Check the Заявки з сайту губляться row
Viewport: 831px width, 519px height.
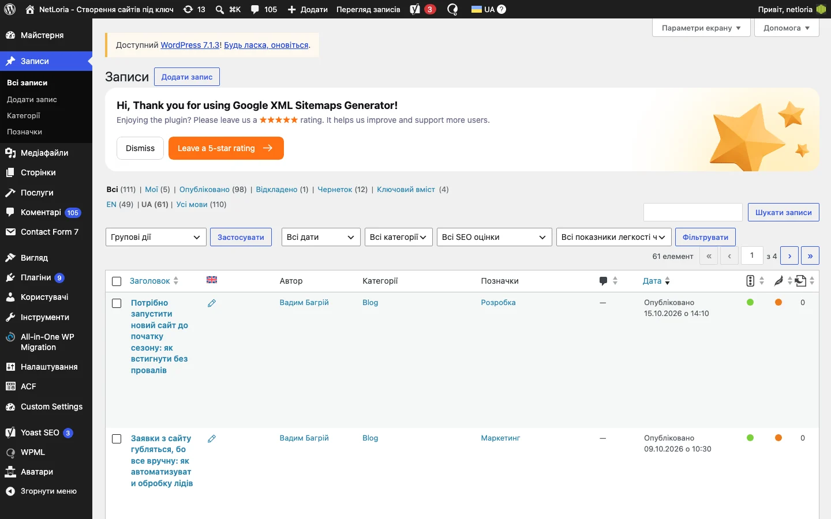pos(117,439)
